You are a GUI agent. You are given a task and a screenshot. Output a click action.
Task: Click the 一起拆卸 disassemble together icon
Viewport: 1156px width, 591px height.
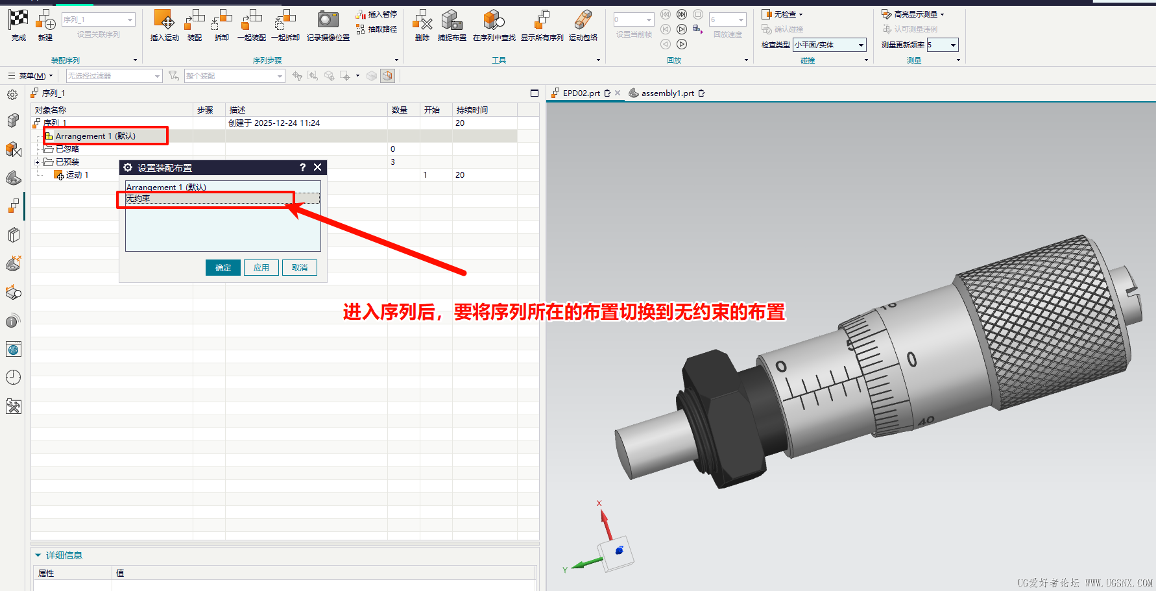click(x=285, y=19)
